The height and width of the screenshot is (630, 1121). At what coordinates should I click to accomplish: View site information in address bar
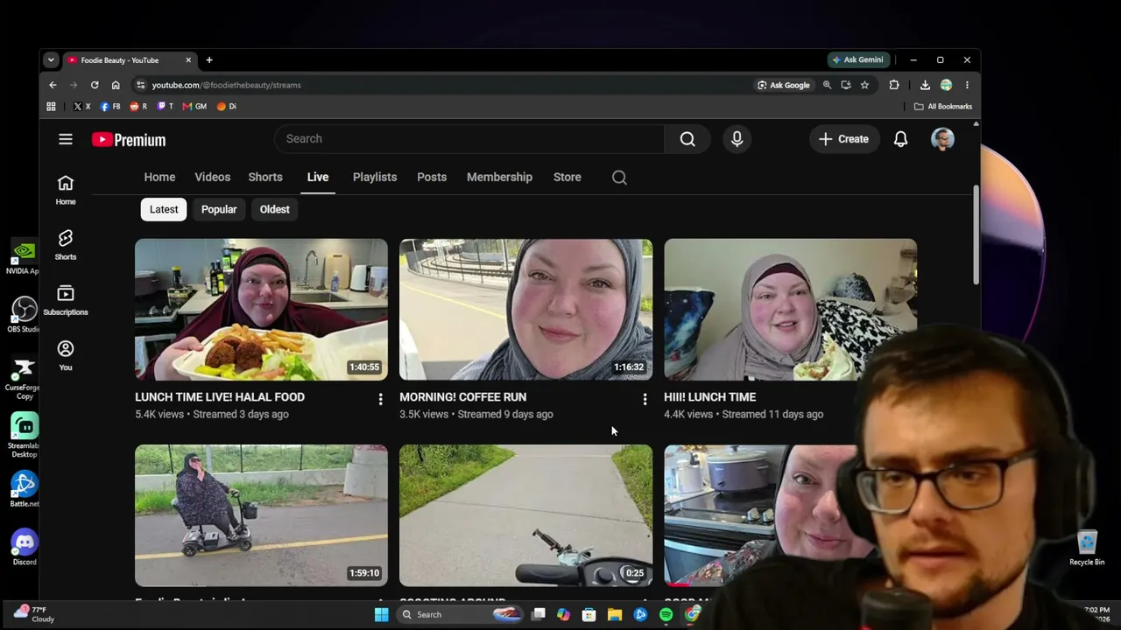click(140, 85)
